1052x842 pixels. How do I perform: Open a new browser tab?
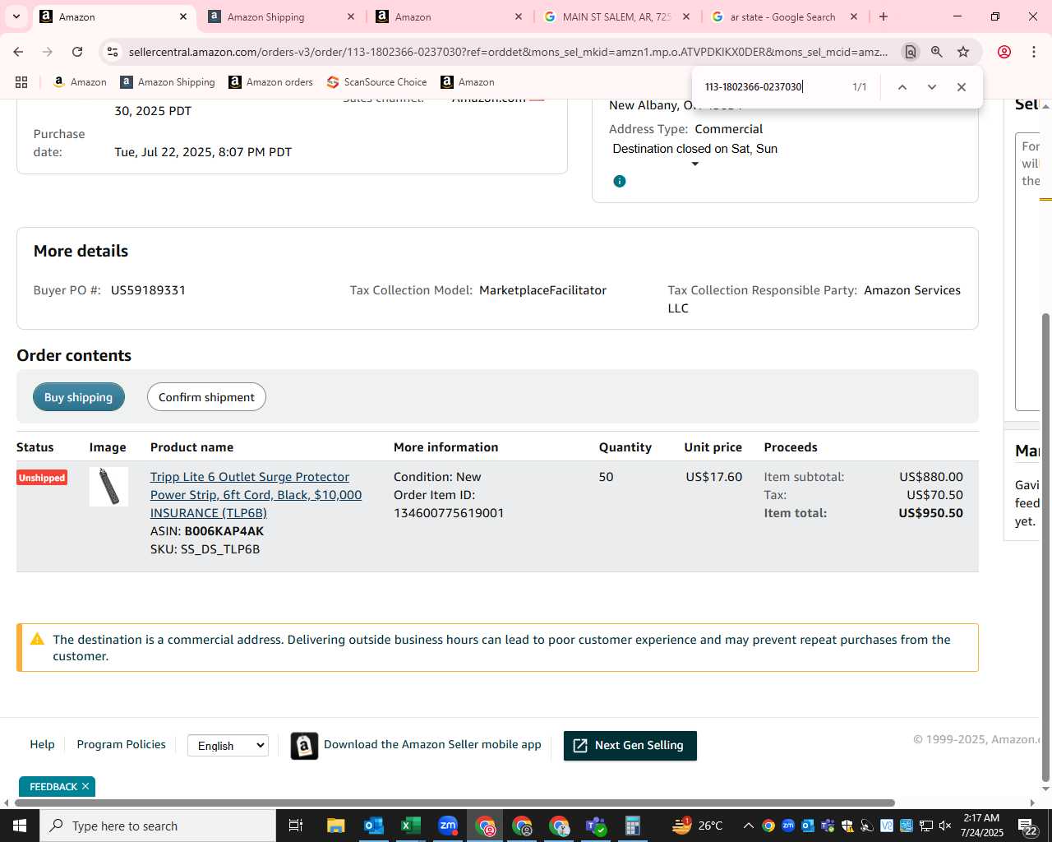[884, 16]
